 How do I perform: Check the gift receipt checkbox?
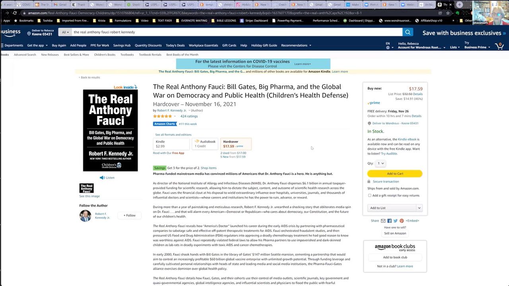[370, 195]
